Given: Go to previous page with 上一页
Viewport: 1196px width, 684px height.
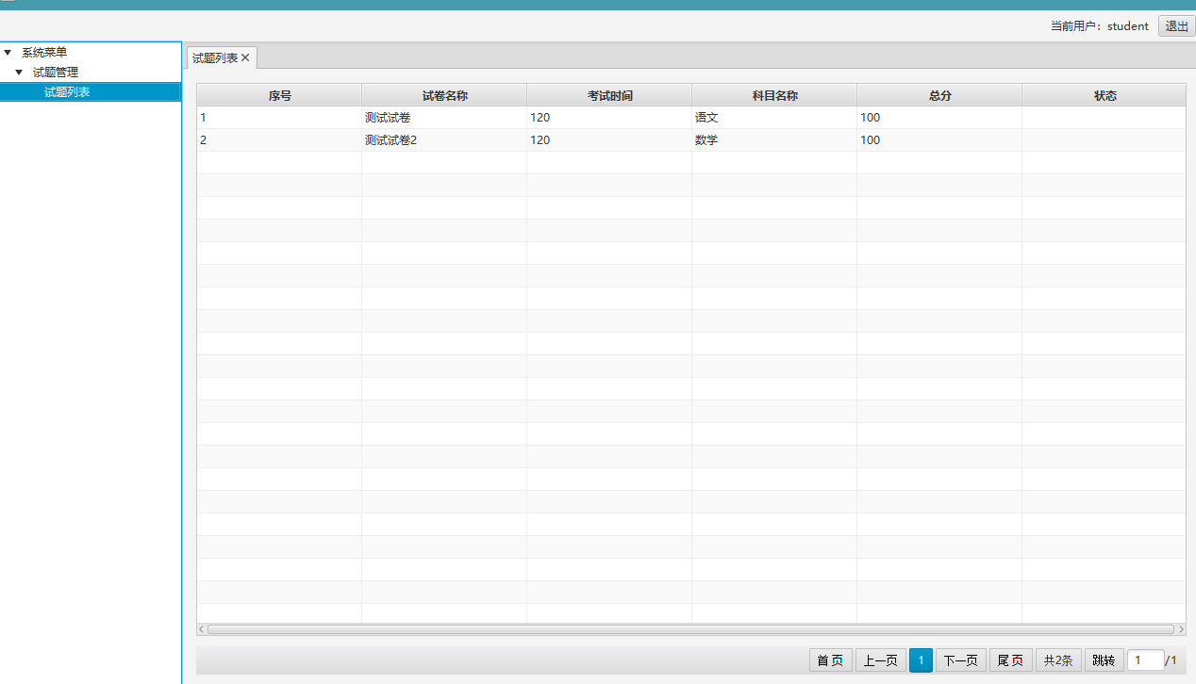Looking at the screenshot, I should [x=880, y=660].
